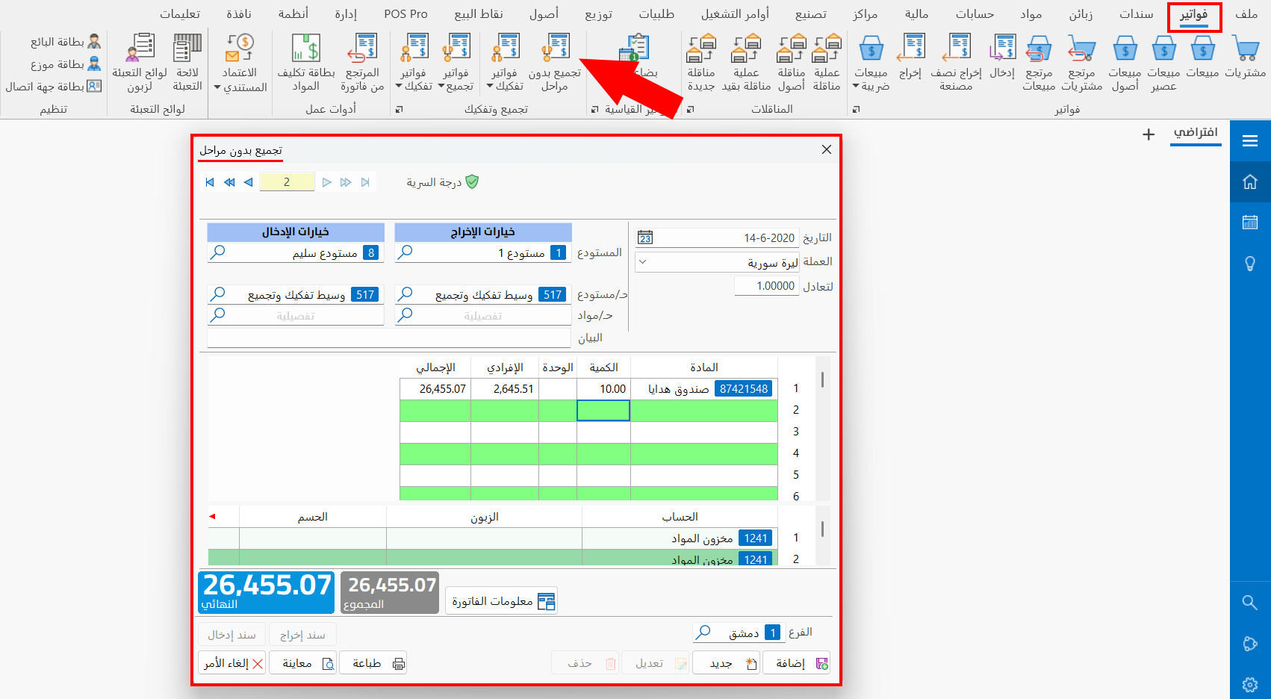Jump to the first record
Viewport: 1271px width, 699px height.
click(x=210, y=182)
